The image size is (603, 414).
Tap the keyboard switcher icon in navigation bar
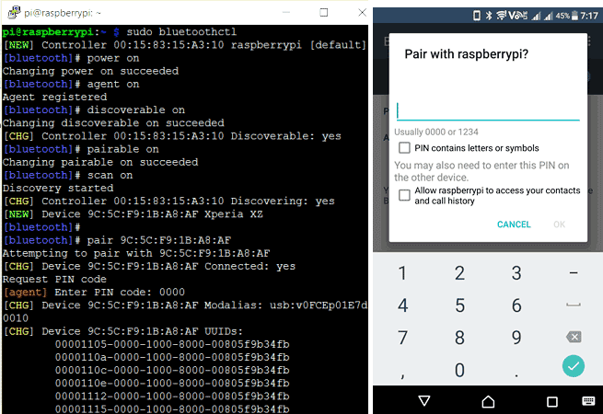pos(588,401)
